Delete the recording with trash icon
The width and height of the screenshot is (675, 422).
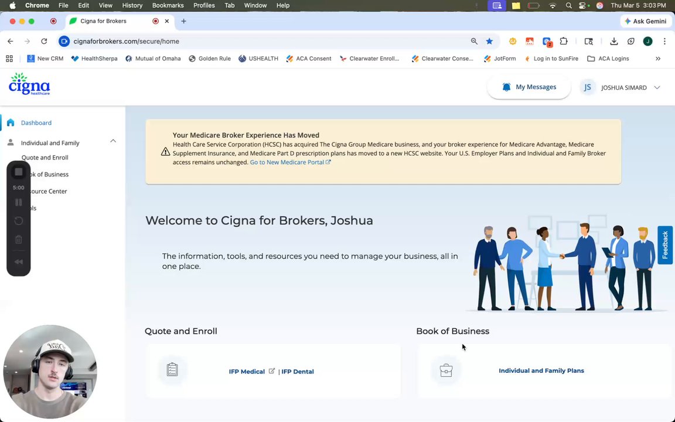[x=19, y=240]
